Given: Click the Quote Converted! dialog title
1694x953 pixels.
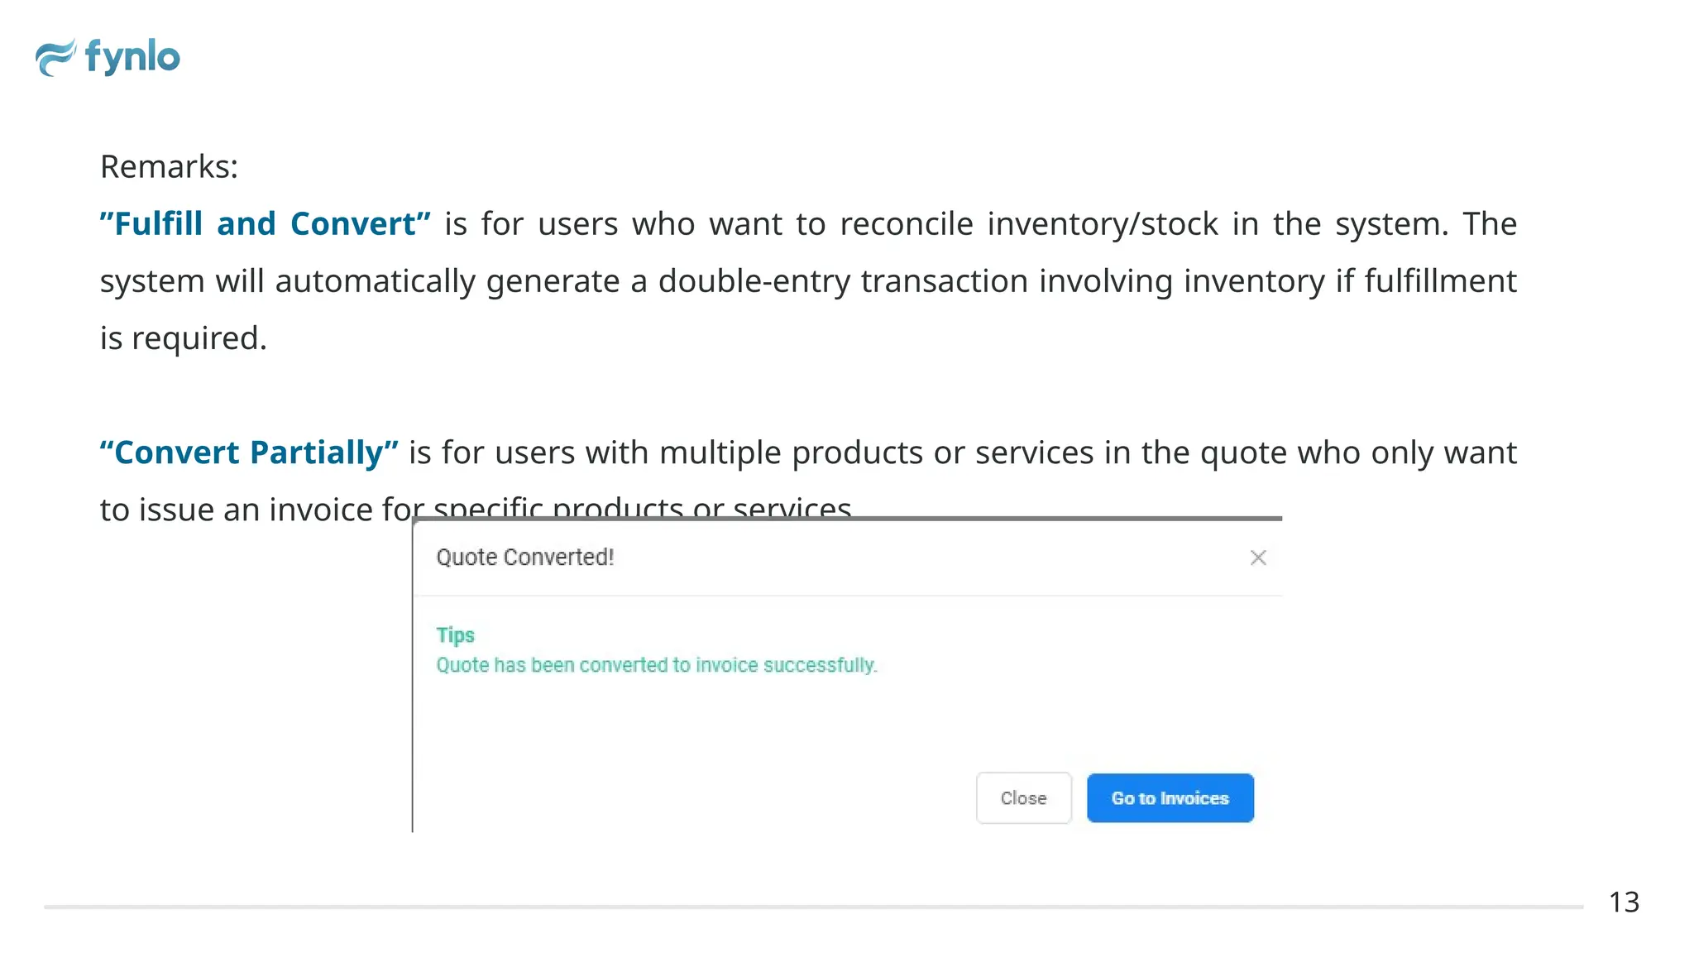Looking at the screenshot, I should [524, 558].
